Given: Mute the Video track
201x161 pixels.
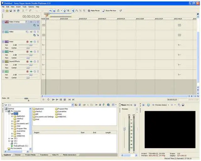Looking at the screenshot, I should click(35, 32).
